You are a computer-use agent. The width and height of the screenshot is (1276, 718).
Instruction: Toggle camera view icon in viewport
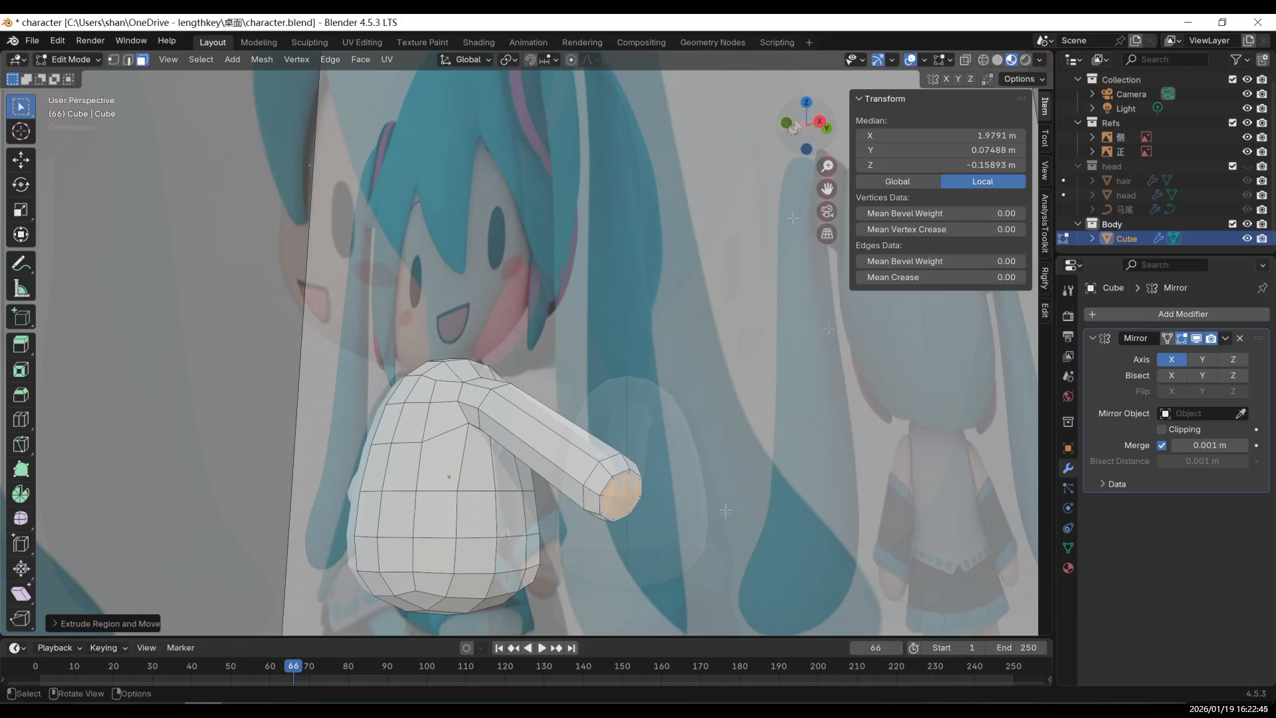827,211
